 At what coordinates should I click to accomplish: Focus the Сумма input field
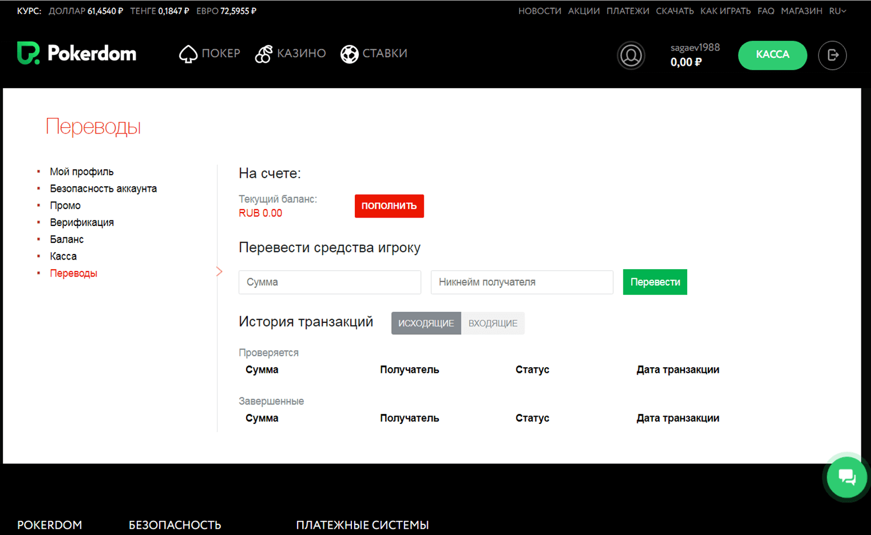point(330,282)
